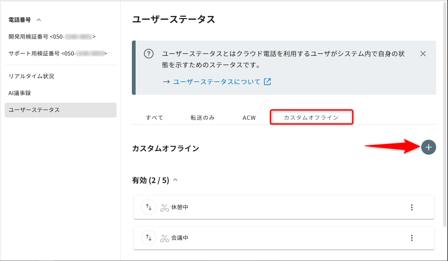Dismiss the info banner with X
The image size is (448, 261).
423,54
